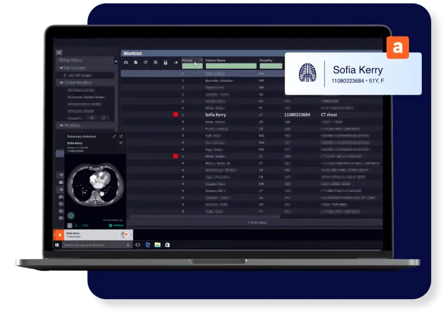
Task: Click the edit pencil icon in worklist toolbar
Action: pyautogui.click(x=146, y=62)
